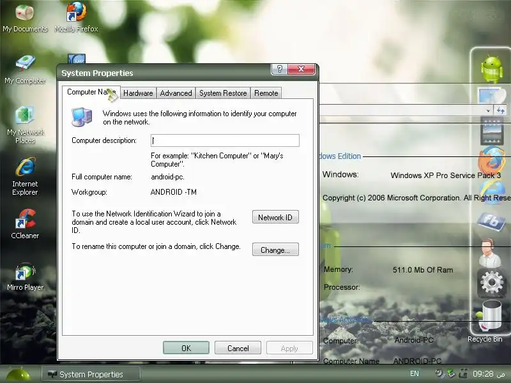This screenshot has width=511, height=383.
Task: Click the tray icon beside the clock
Action: point(462,373)
